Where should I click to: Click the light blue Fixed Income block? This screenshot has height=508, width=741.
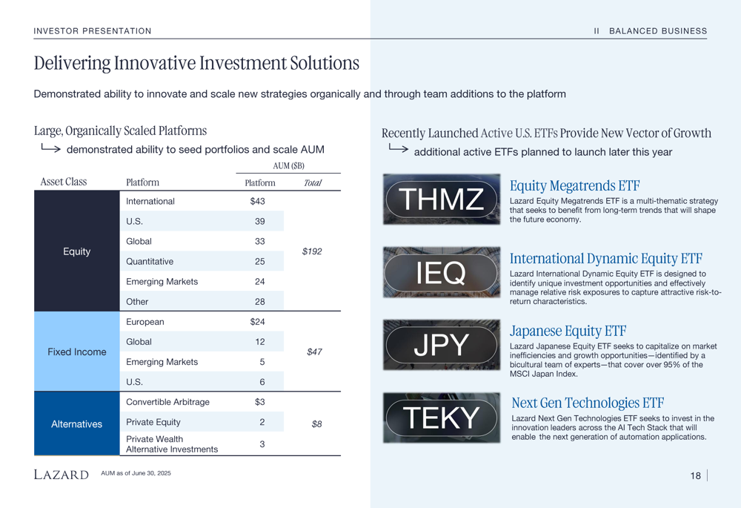coord(76,352)
